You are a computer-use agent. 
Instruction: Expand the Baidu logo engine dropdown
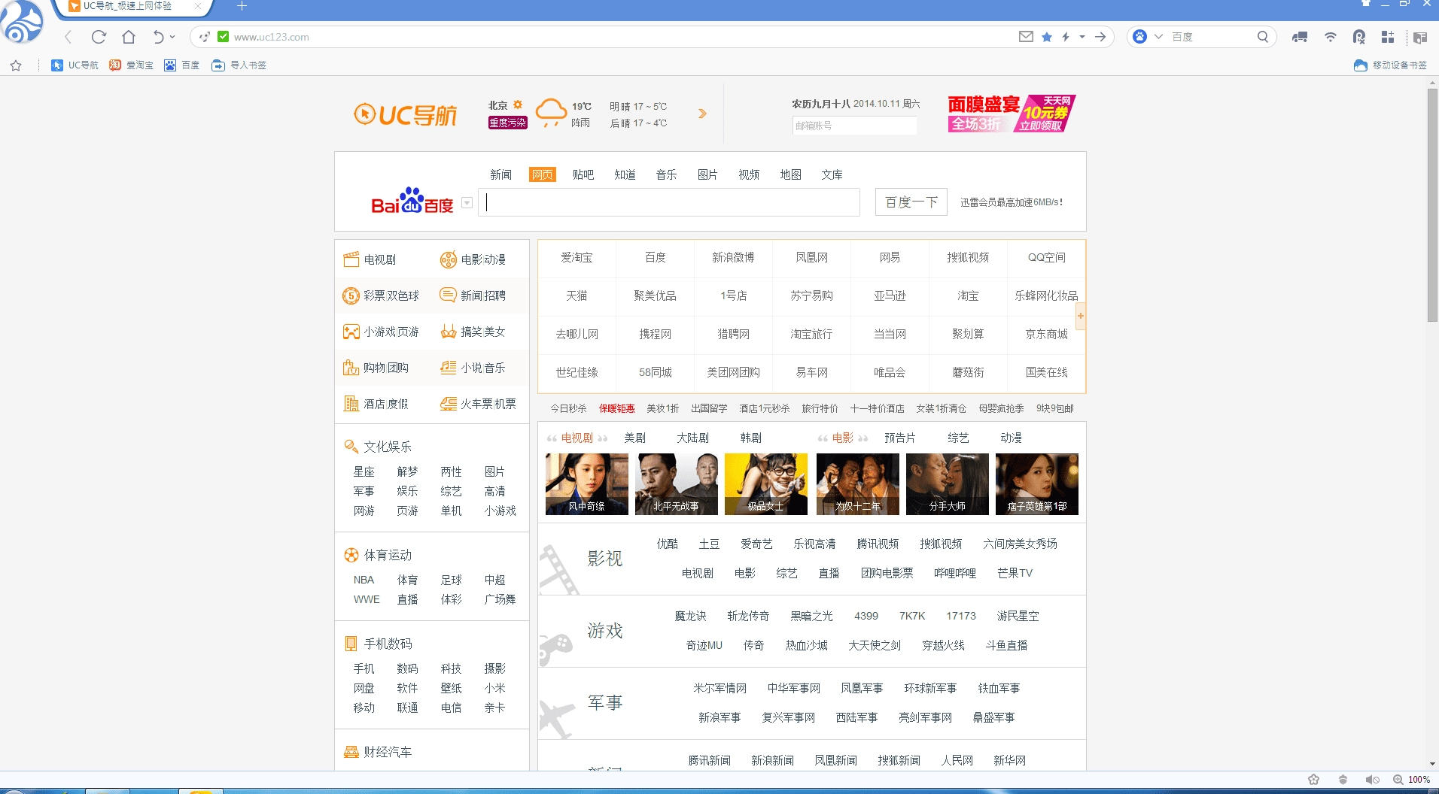coord(467,203)
